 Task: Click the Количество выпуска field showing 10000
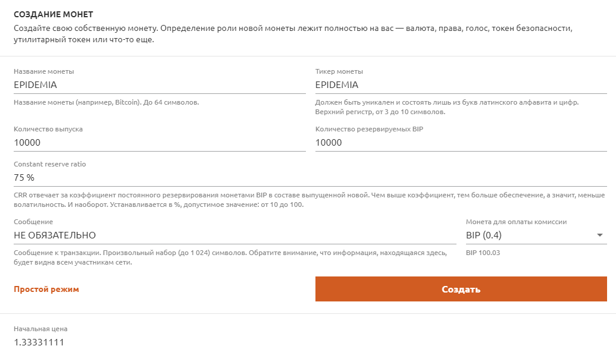click(x=160, y=143)
